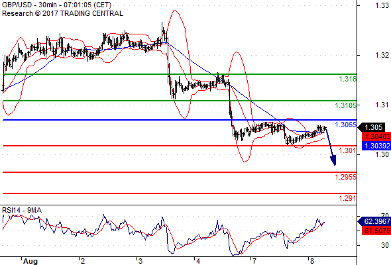The height and width of the screenshot is (265, 391).
Task: Click the 1.2955 support level label
Action: click(346, 177)
